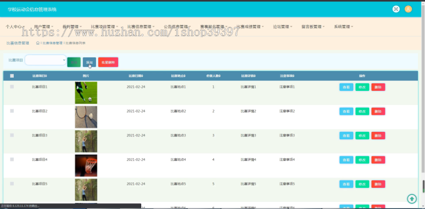Click the fullscreen toggle icon in header
This screenshot has width=425, height=209.
[x=396, y=9]
